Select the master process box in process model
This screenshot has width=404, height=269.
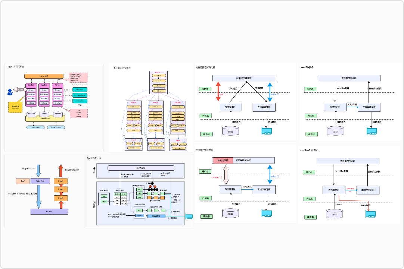coord(158,83)
